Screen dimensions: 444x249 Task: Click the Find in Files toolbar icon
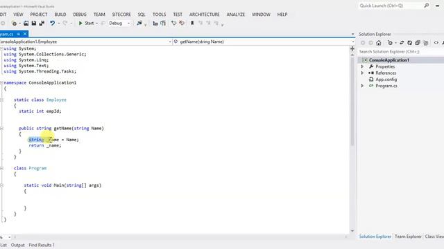coord(139,23)
